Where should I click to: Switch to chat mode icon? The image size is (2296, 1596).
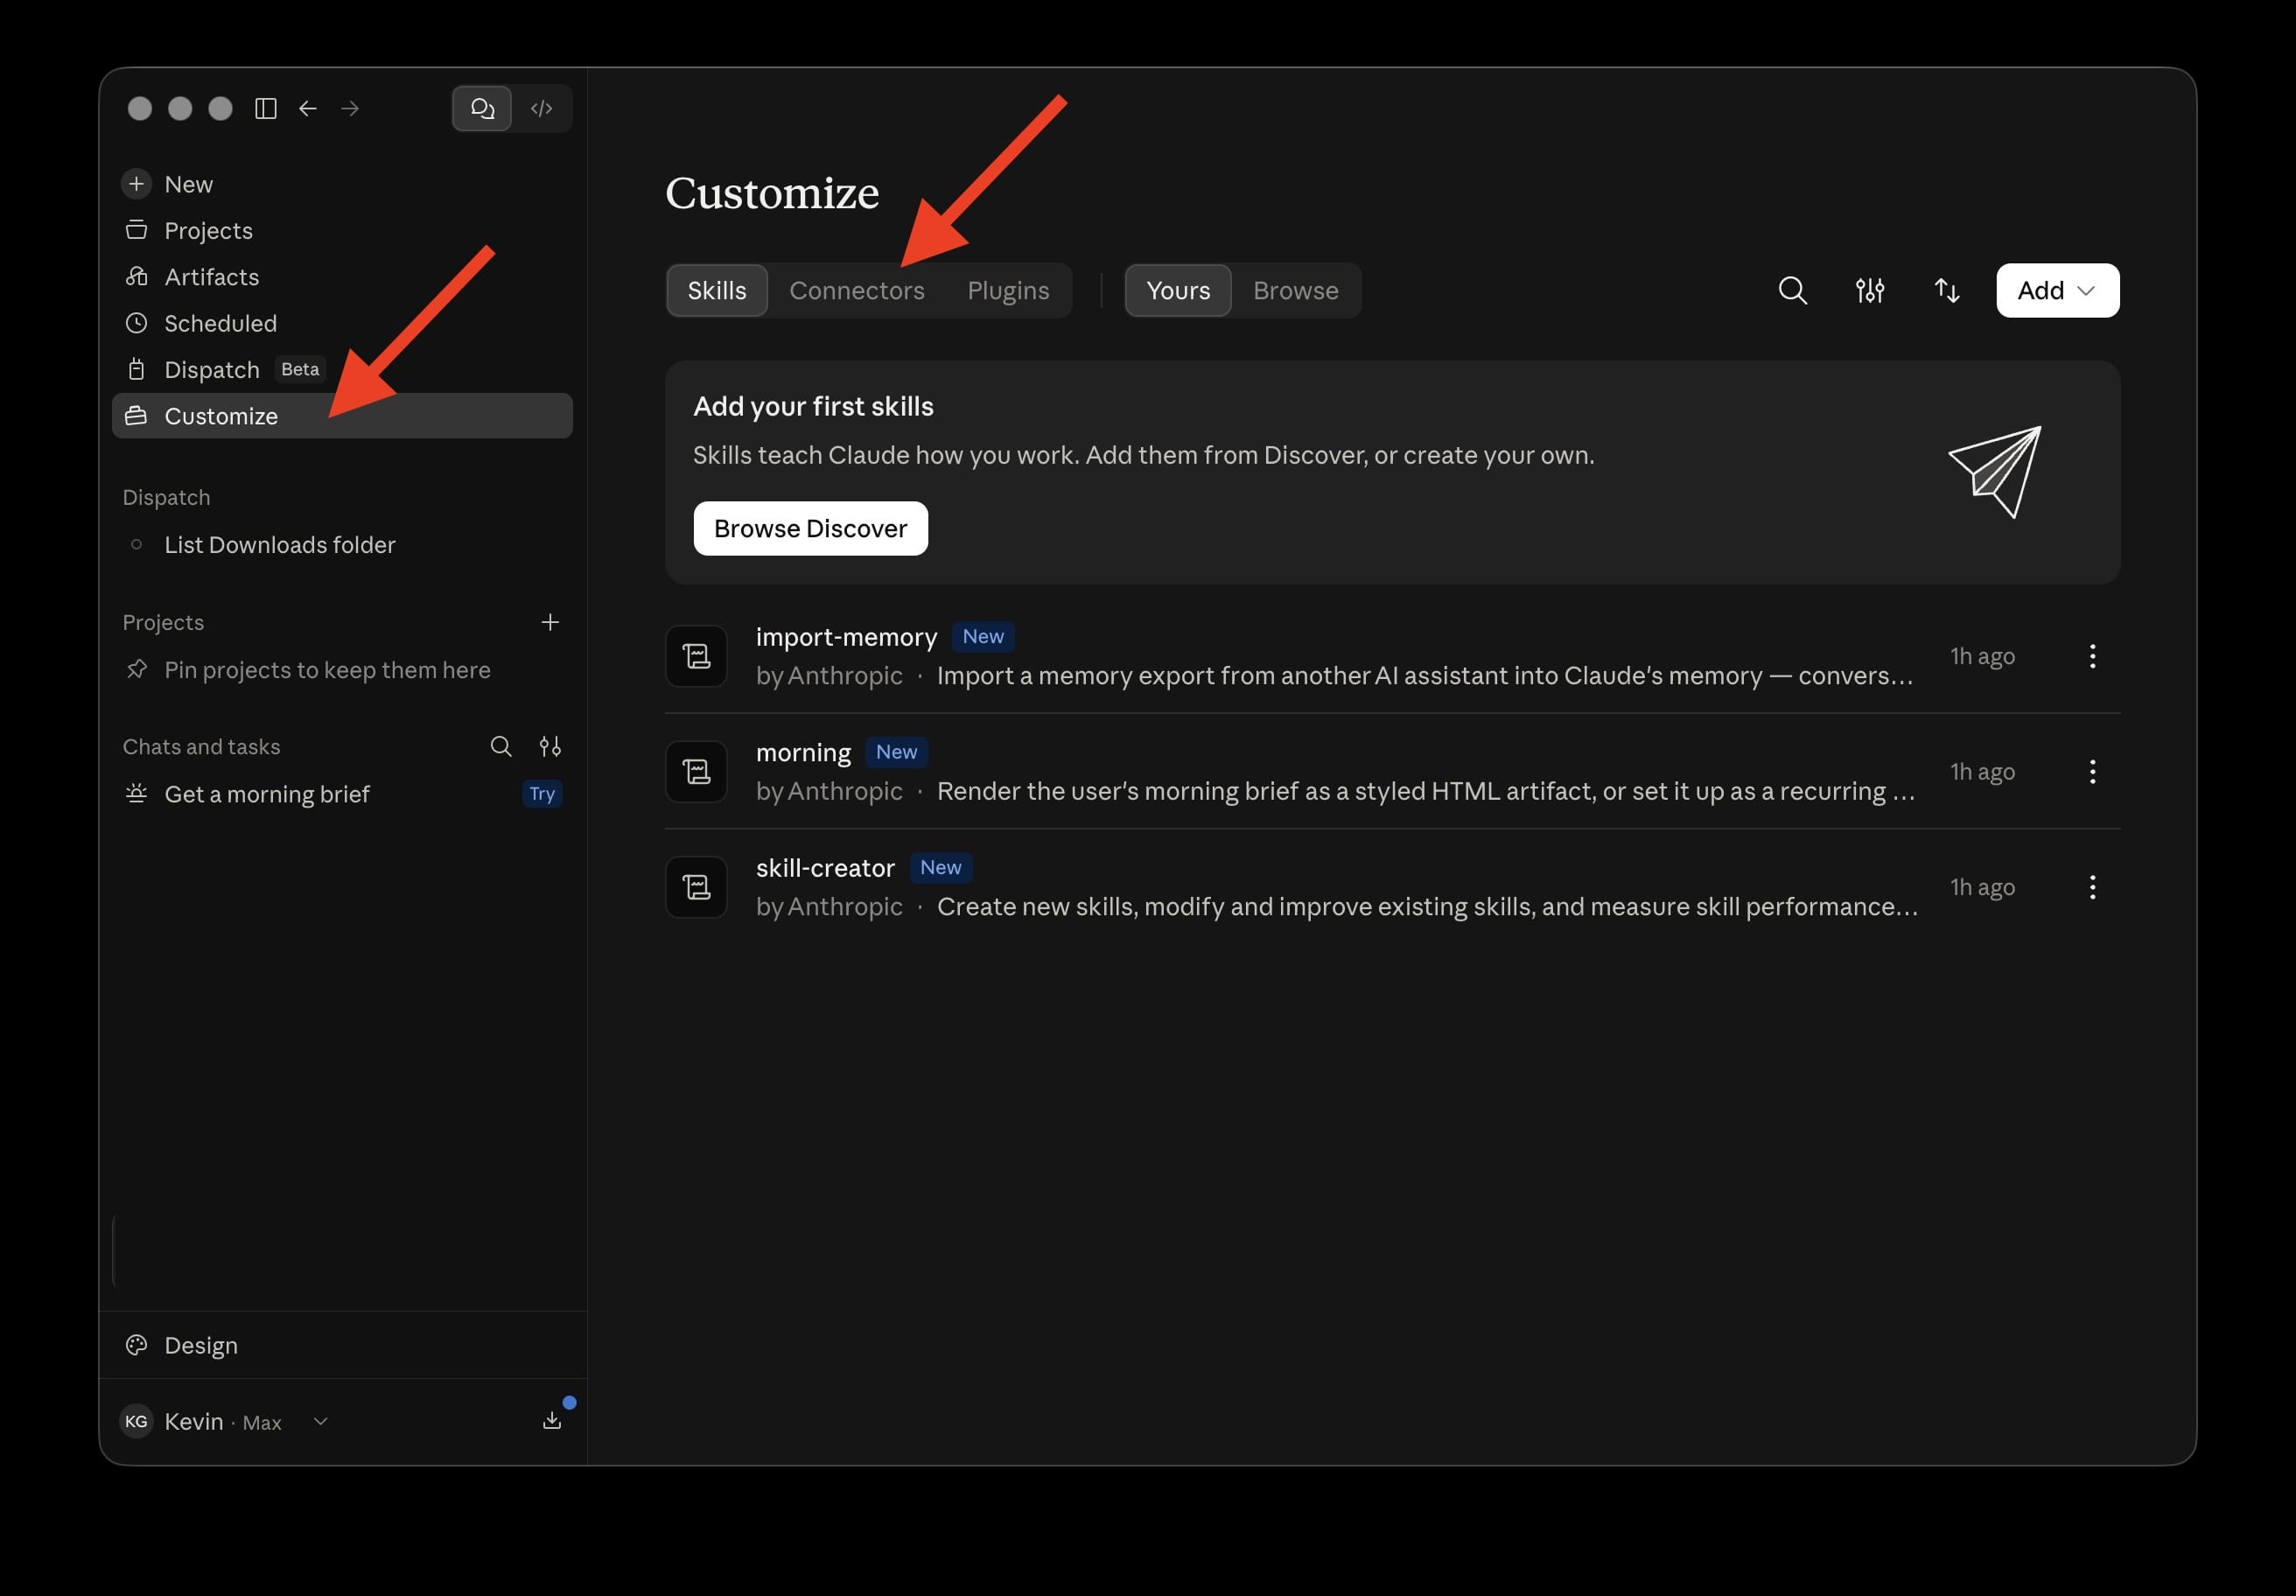(482, 108)
